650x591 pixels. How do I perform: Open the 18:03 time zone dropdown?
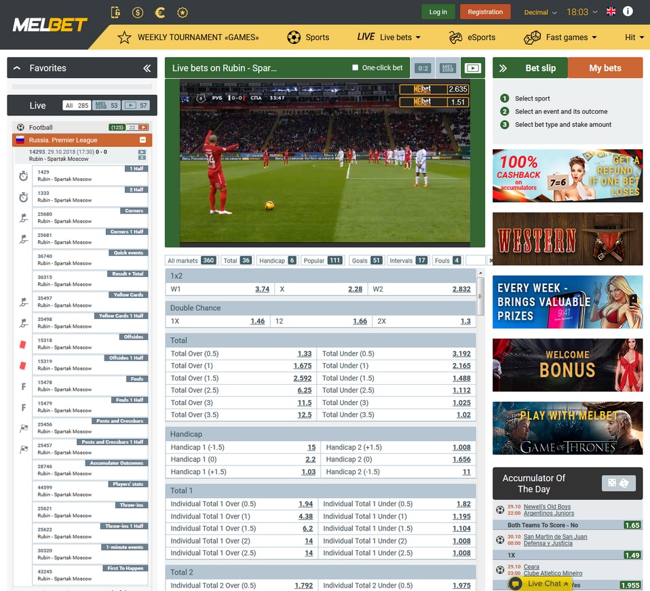pos(582,12)
